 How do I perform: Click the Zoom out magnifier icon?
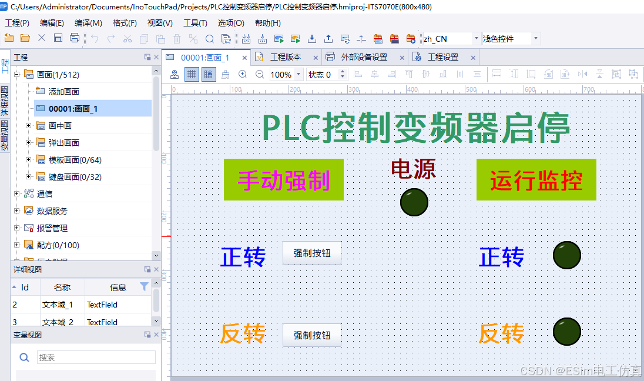click(x=260, y=75)
